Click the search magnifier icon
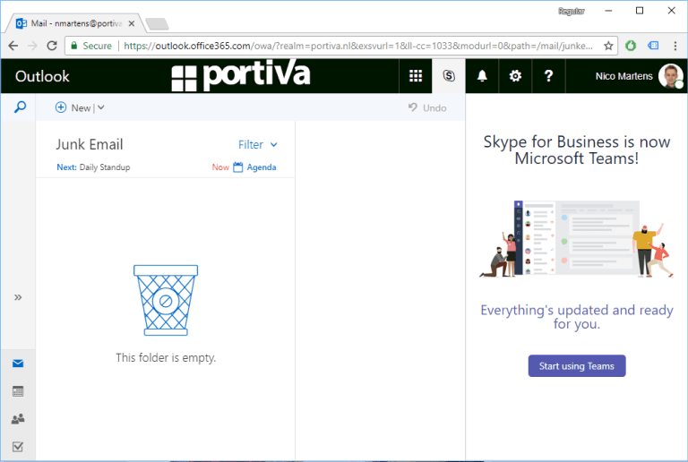This screenshot has height=462, width=688. click(20, 107)
